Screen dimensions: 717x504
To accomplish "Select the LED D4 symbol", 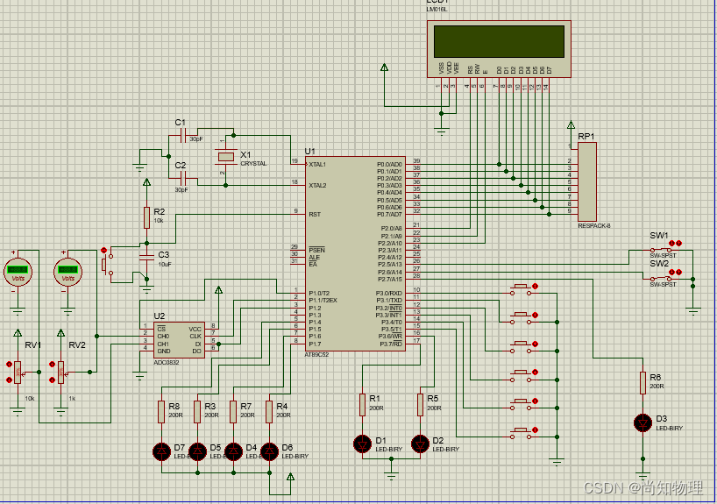I will tap(234, 451).
